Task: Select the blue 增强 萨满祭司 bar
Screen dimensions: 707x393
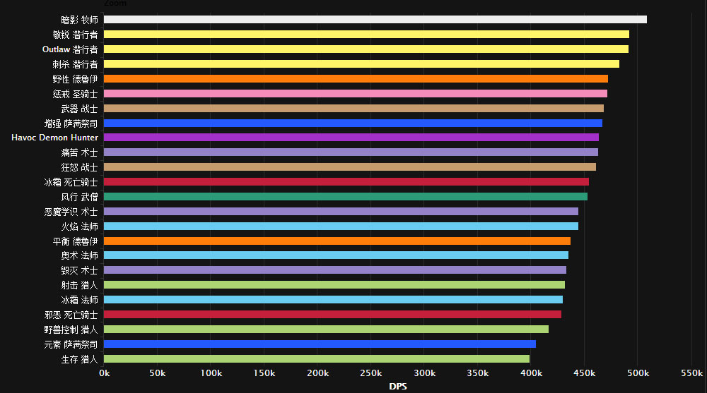Action: click(x=353, y=123)
